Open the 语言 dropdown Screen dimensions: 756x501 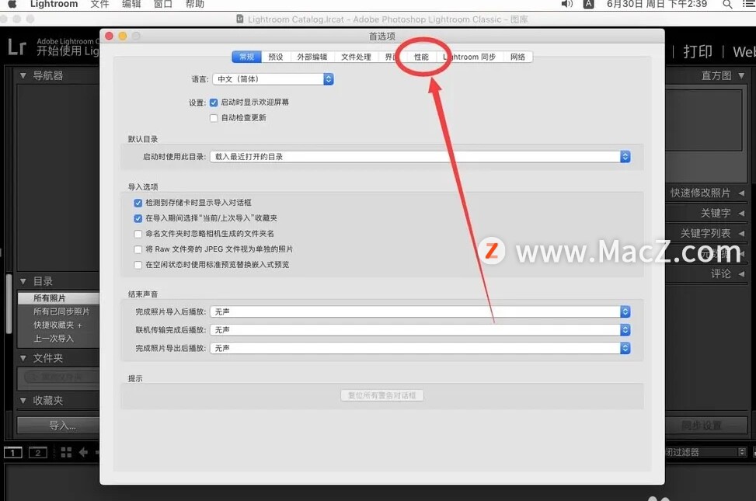[x=273, y=79]
